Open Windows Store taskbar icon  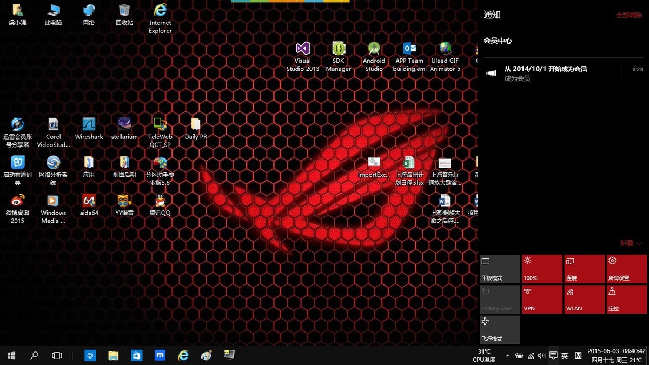pyautogui.click(x=137, y=355)
